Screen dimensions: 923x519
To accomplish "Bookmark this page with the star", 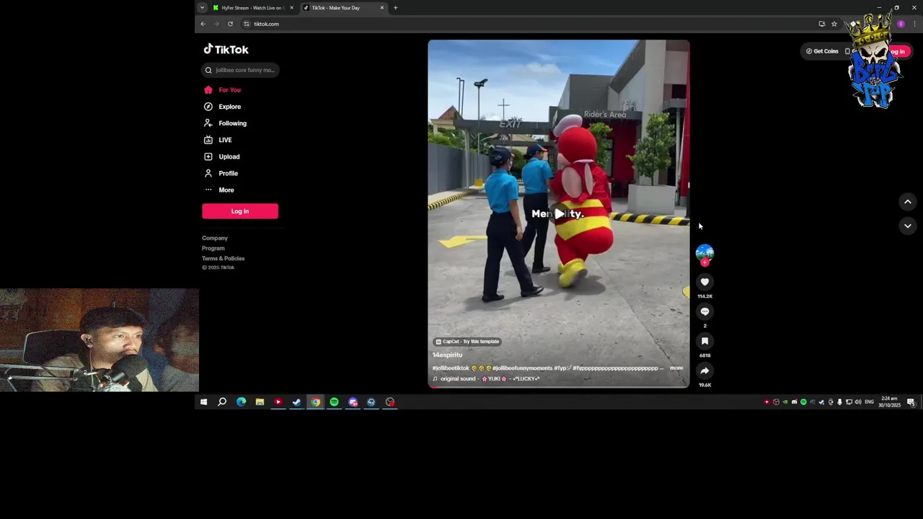I will [834, 24].
